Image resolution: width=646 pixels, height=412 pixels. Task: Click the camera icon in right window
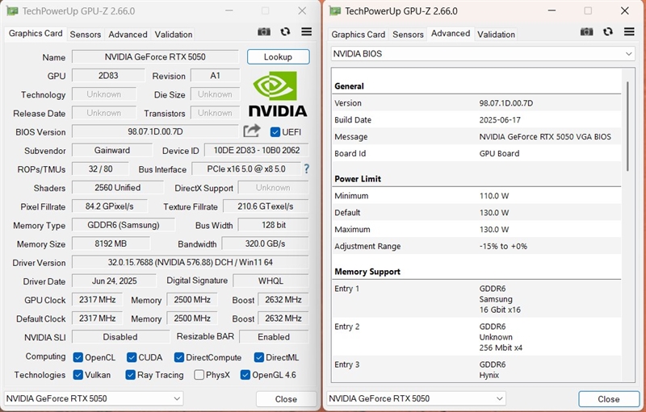pyautogui.click(x=587, y=31)
